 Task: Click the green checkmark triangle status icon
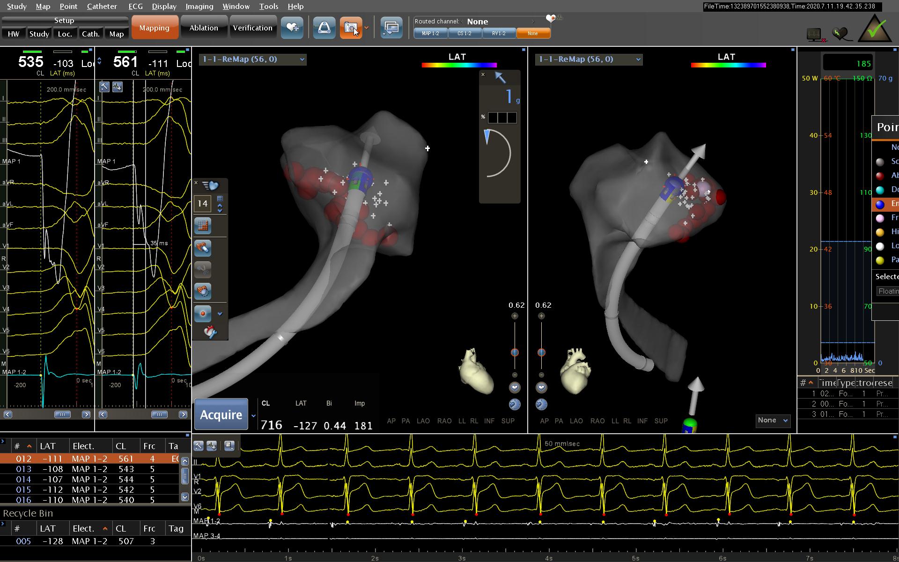click(x=874, y=29)
